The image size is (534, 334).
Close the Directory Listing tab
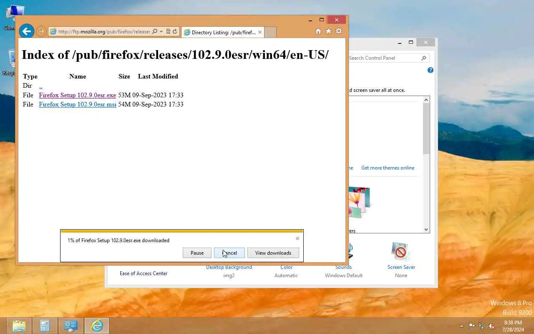(260, 32)
